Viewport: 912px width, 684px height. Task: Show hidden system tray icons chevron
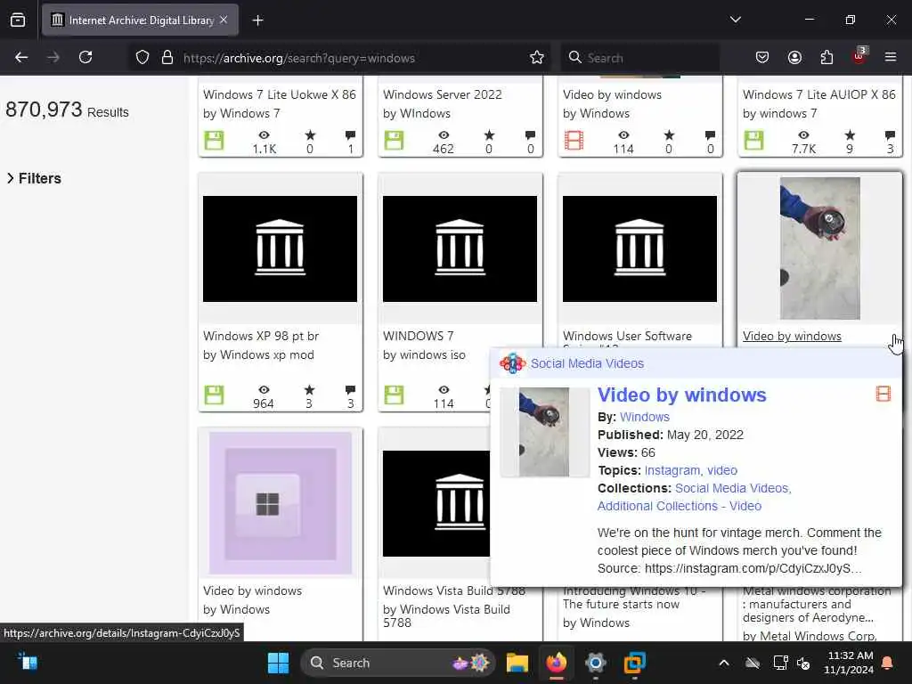(x=723, y=663)
